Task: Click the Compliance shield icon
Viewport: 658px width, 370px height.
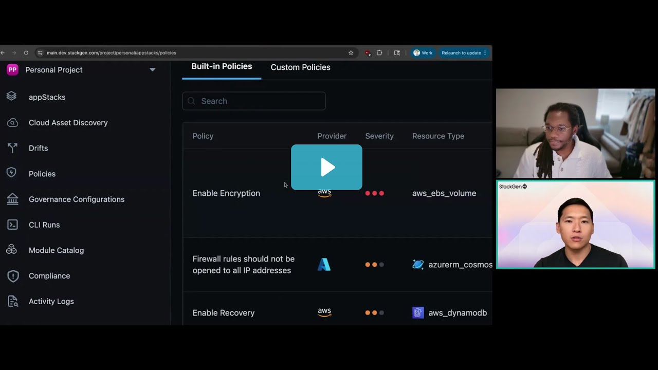Action: pyautogui.click(x=13, y=276)
